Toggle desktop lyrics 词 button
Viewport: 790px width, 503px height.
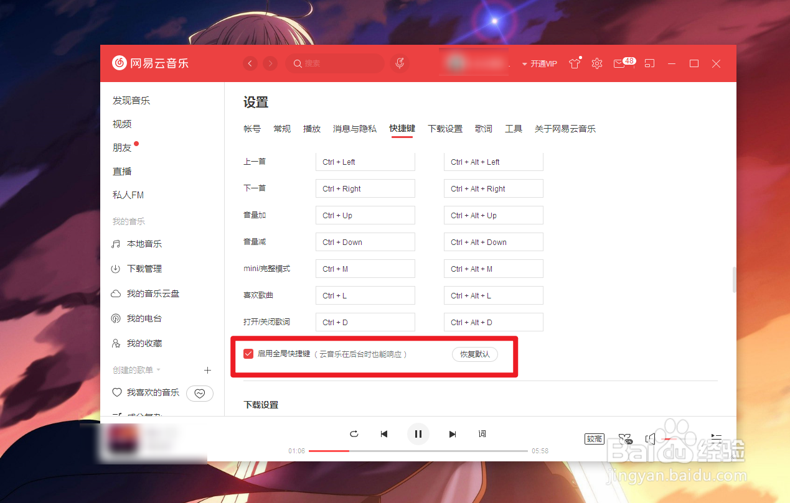(482, 434)
